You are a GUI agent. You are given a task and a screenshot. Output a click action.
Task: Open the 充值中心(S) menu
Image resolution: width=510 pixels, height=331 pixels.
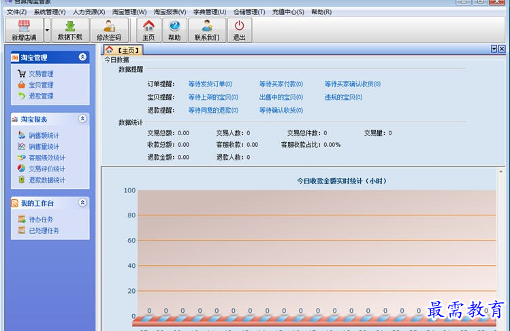288,12
